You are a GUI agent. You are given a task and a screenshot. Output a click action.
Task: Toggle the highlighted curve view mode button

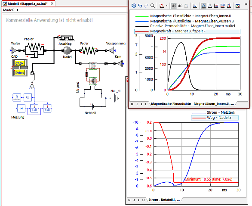(203, 6)
